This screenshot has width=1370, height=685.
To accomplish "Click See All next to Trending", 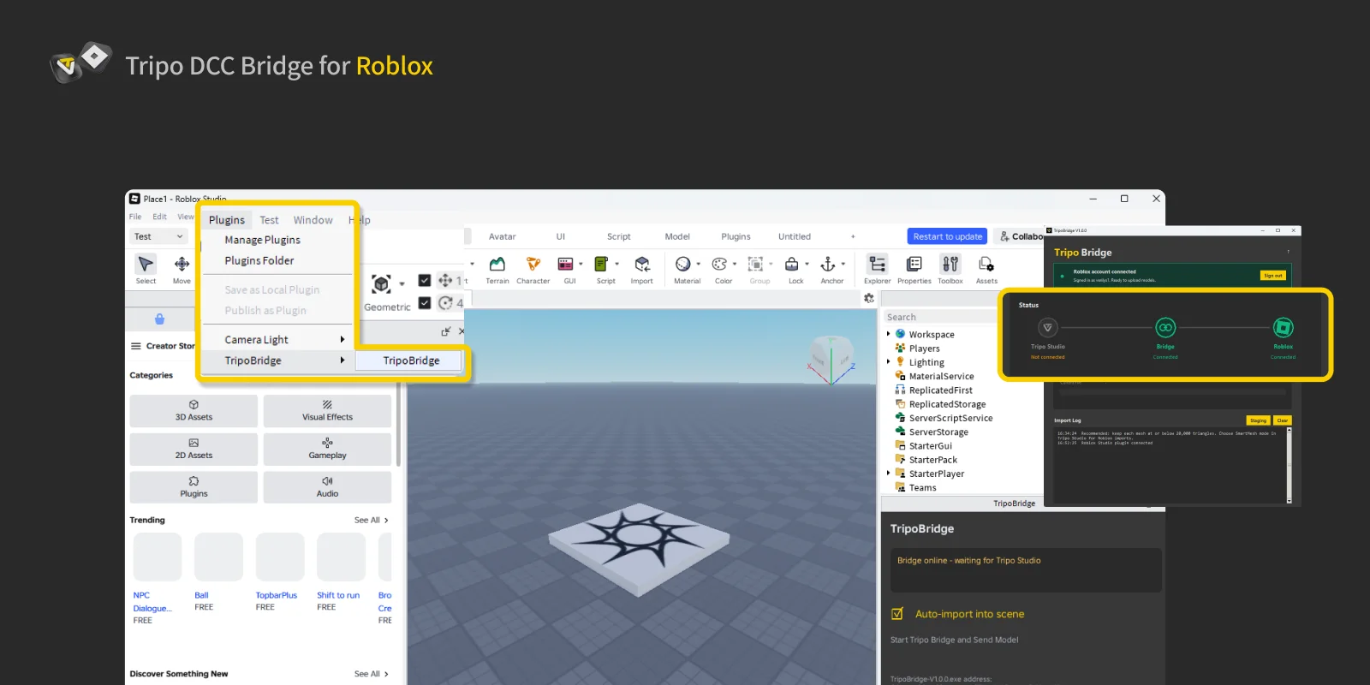I will [x=371, y=520].
